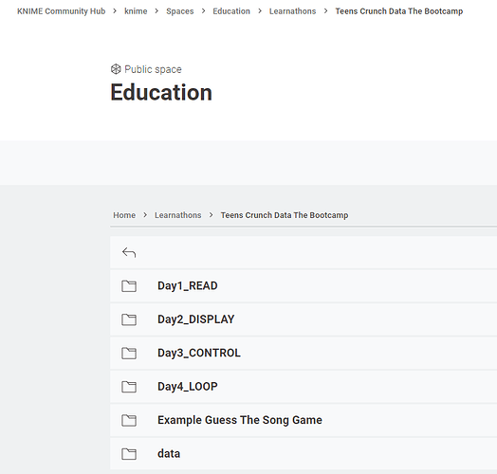Click the Public space label
Viewport: 497px width, 474px height.
pos(153,69)
